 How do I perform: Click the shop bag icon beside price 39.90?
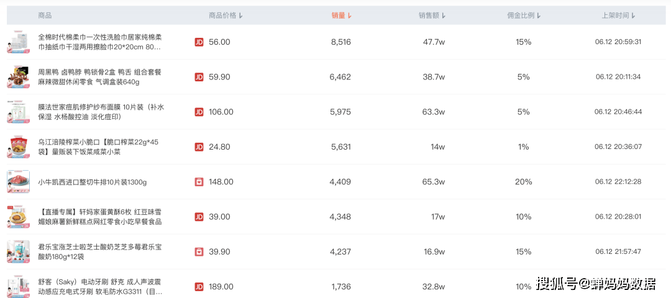tap(199, 252)
